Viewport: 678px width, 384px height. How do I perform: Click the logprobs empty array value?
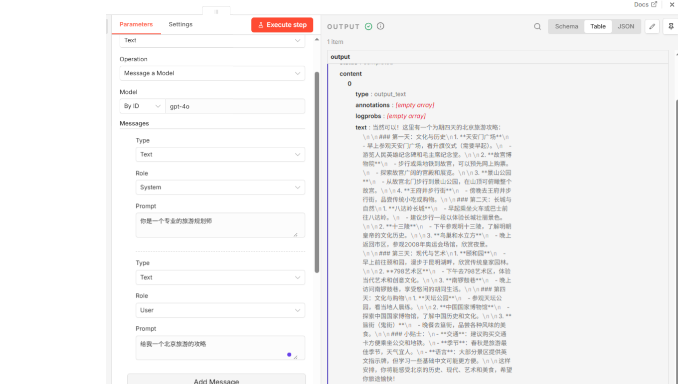(406, 116)
